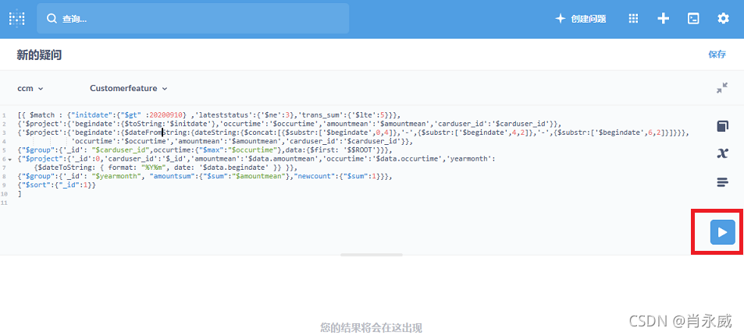The width and height of the screenshot is (744, 335).
Task: Grab the editor resize handle bar
Action: (x=372, y=255)
